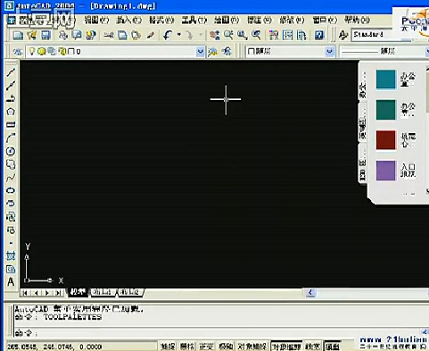Open Help with question mark icon
The image size is (429, 351).
click(319, 35)
